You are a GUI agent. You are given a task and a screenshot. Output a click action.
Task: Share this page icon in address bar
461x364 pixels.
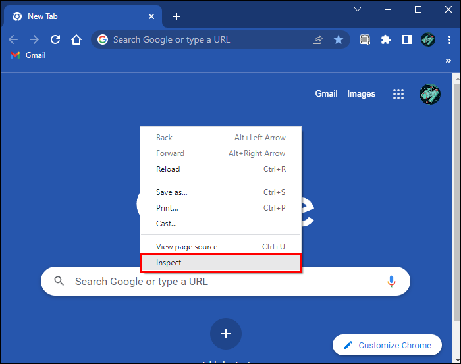pos(317,39)
